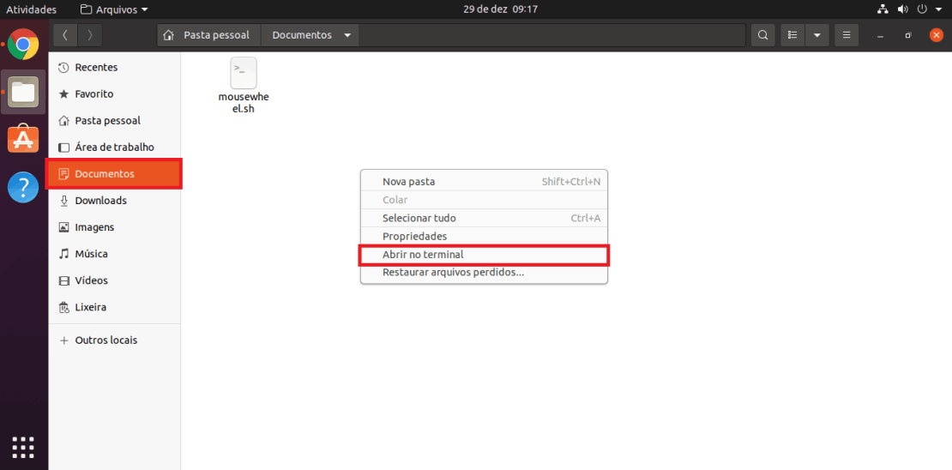Open Música in the sidebar
This screenshot has width=952, height=470.
tap(115, 254)
